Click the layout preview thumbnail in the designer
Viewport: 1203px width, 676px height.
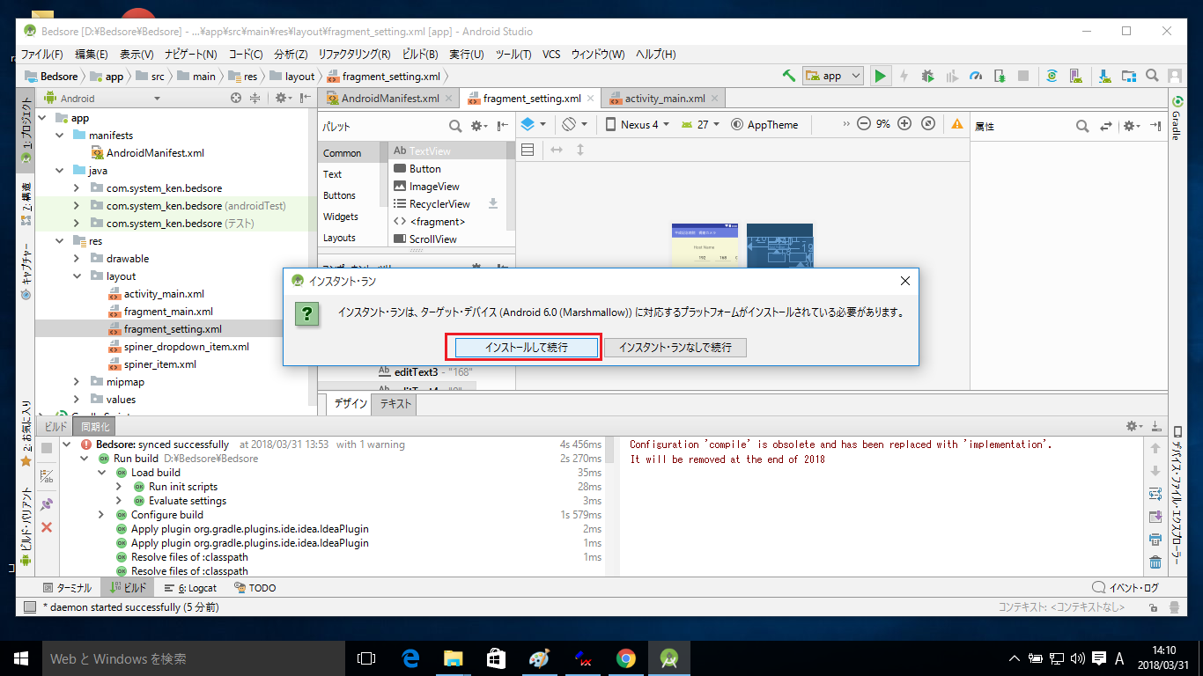705,246
